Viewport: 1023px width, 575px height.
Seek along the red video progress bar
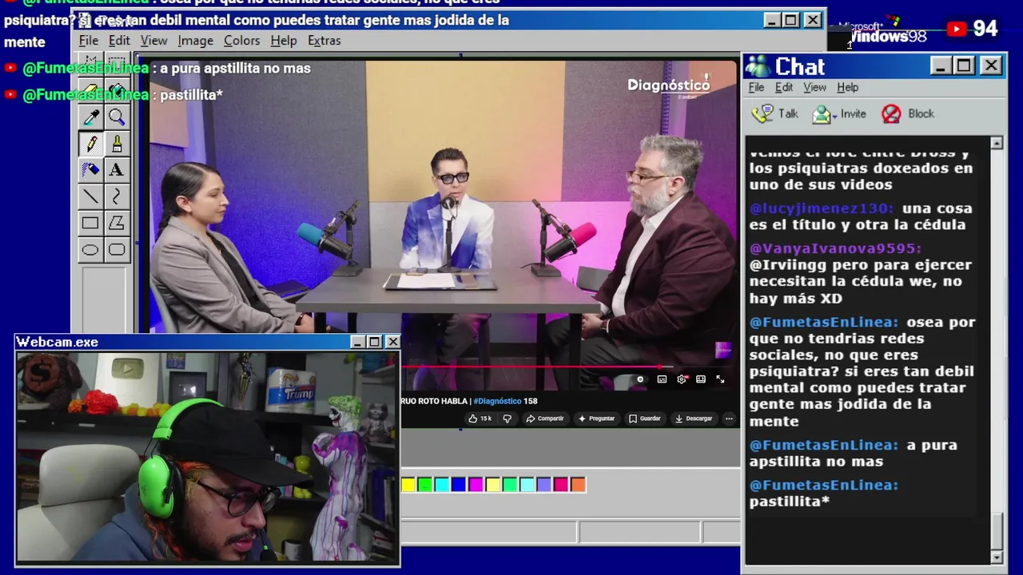pos(531,367)
